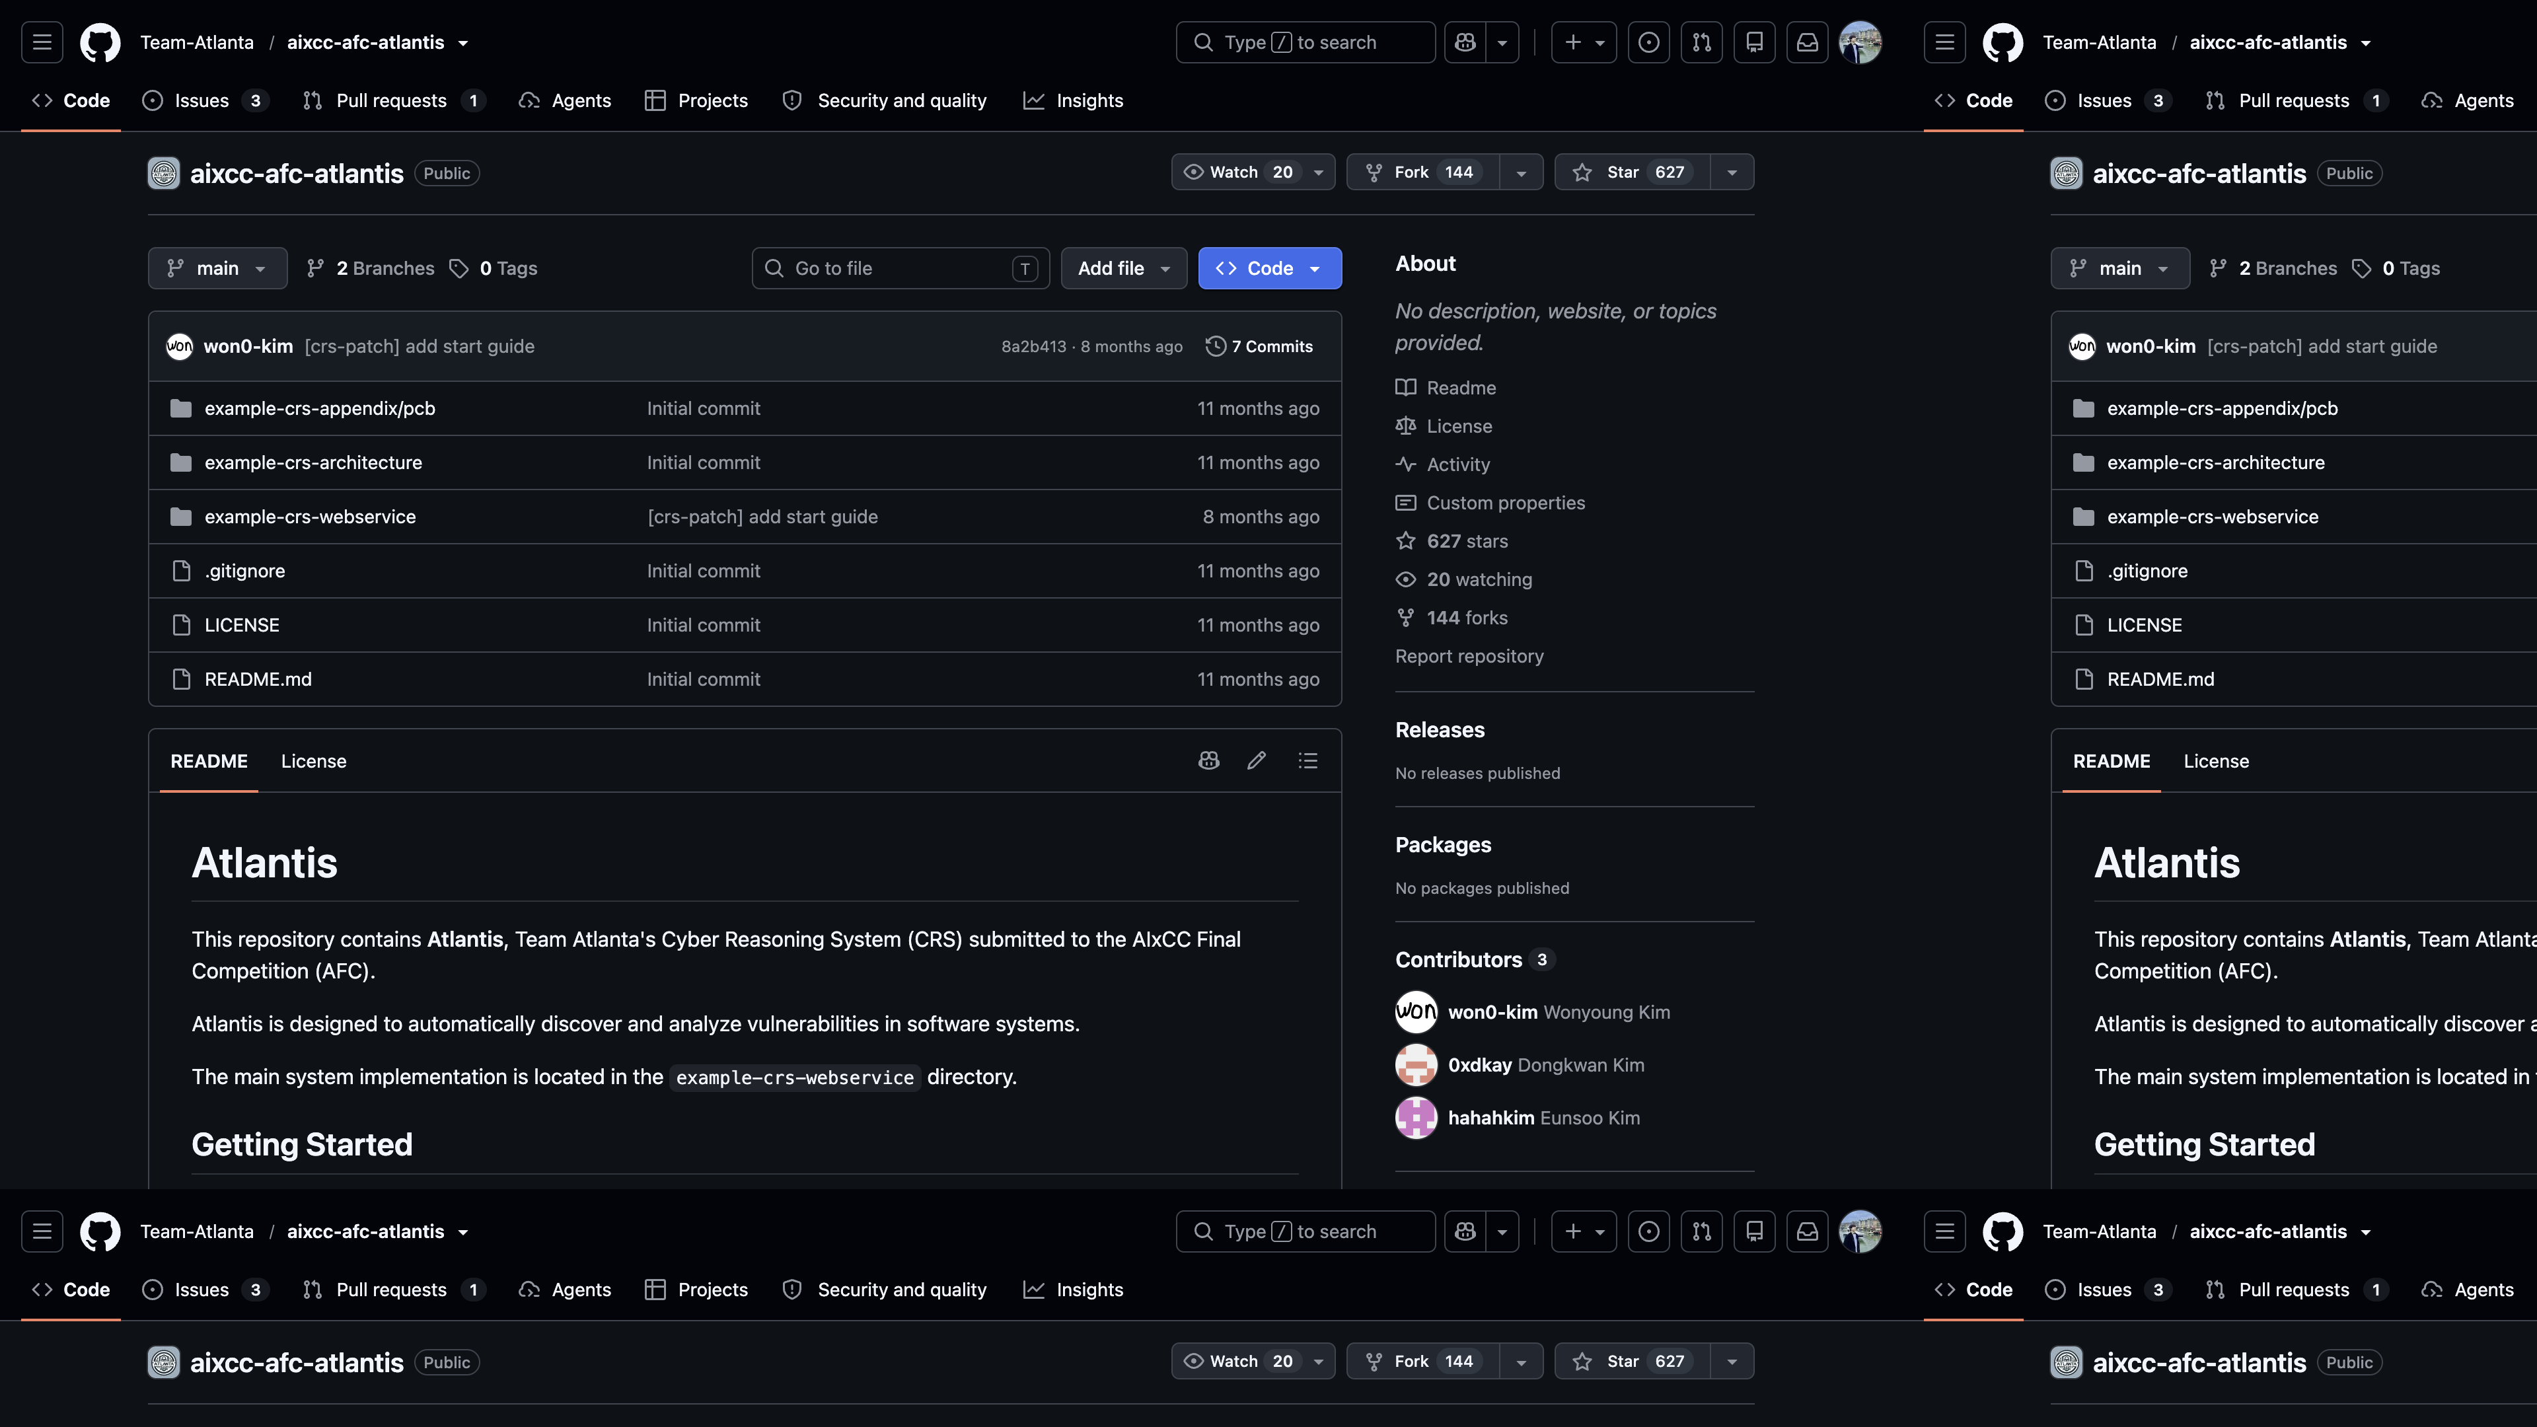This screenshot has width=2537, height=1427.
Task: Click 11 months ago in example-crs-appendix/pcb row
Action: [1258, 408]
